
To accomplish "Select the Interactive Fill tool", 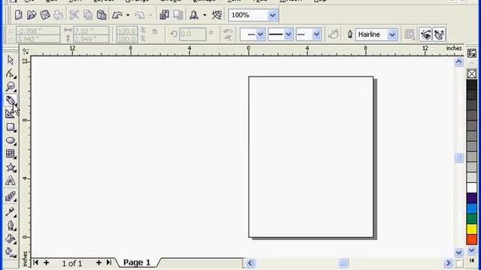I will 11,252.
